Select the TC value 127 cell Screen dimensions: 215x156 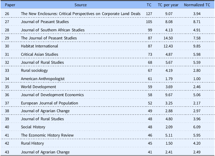coord(149,14)
